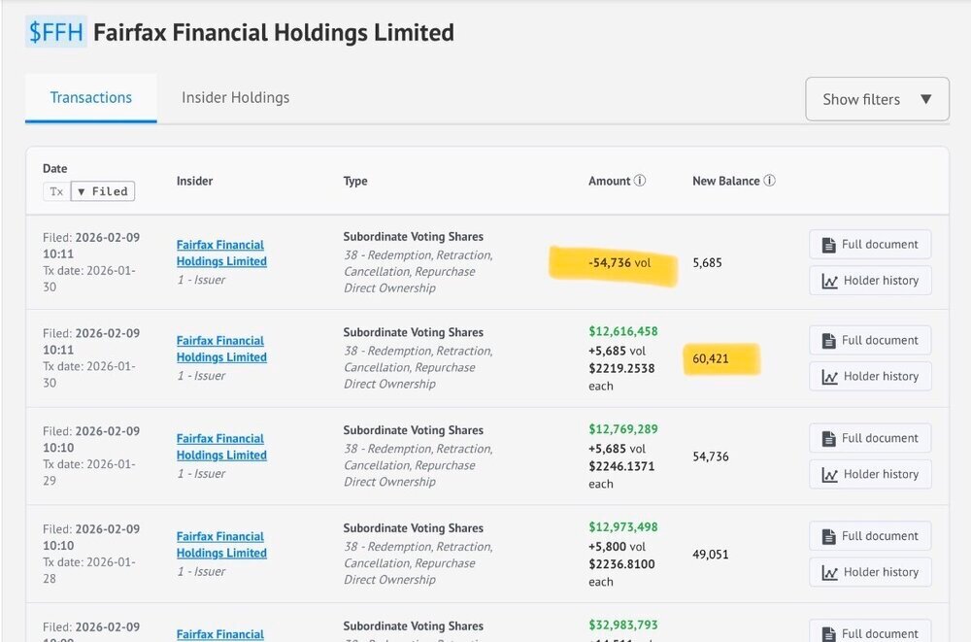This screenshot has height=642, width=971.
Task: Select the 5,685 new balance value
Action: click(707, 263)
